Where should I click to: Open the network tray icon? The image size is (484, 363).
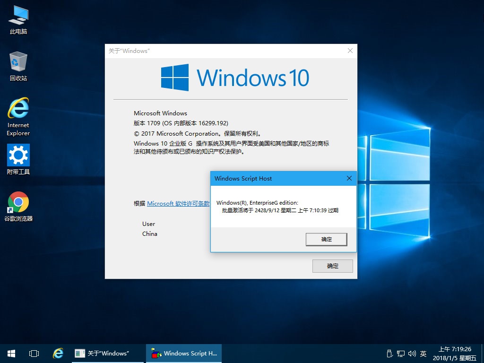[x=401, y=354]
